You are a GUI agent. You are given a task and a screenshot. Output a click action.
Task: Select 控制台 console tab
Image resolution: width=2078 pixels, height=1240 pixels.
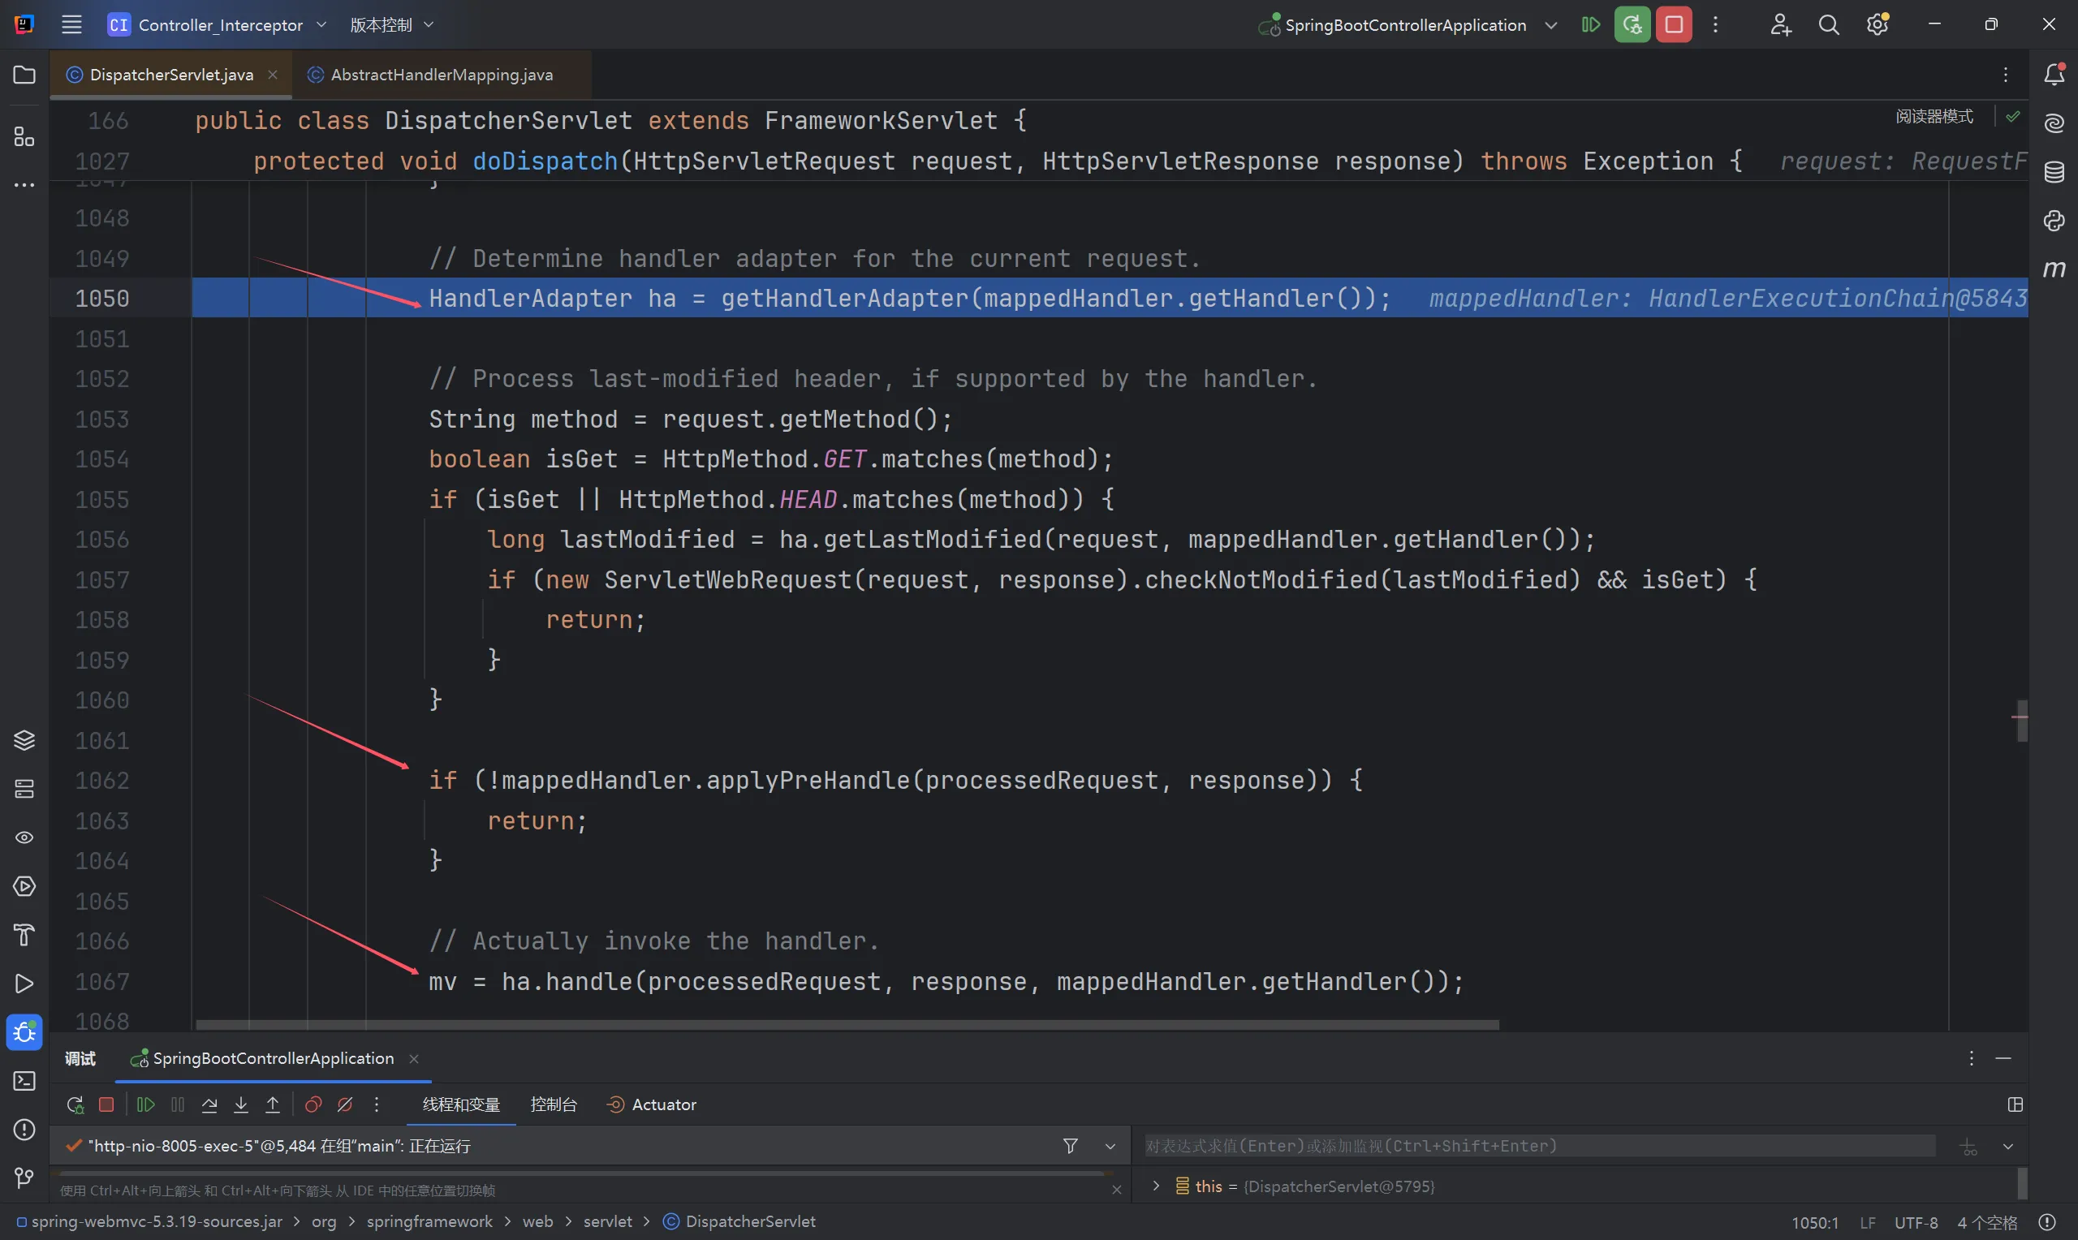553,1104
